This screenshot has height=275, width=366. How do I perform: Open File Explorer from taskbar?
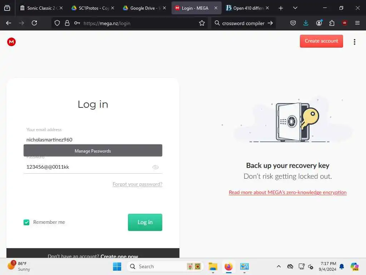coord(213,266)
